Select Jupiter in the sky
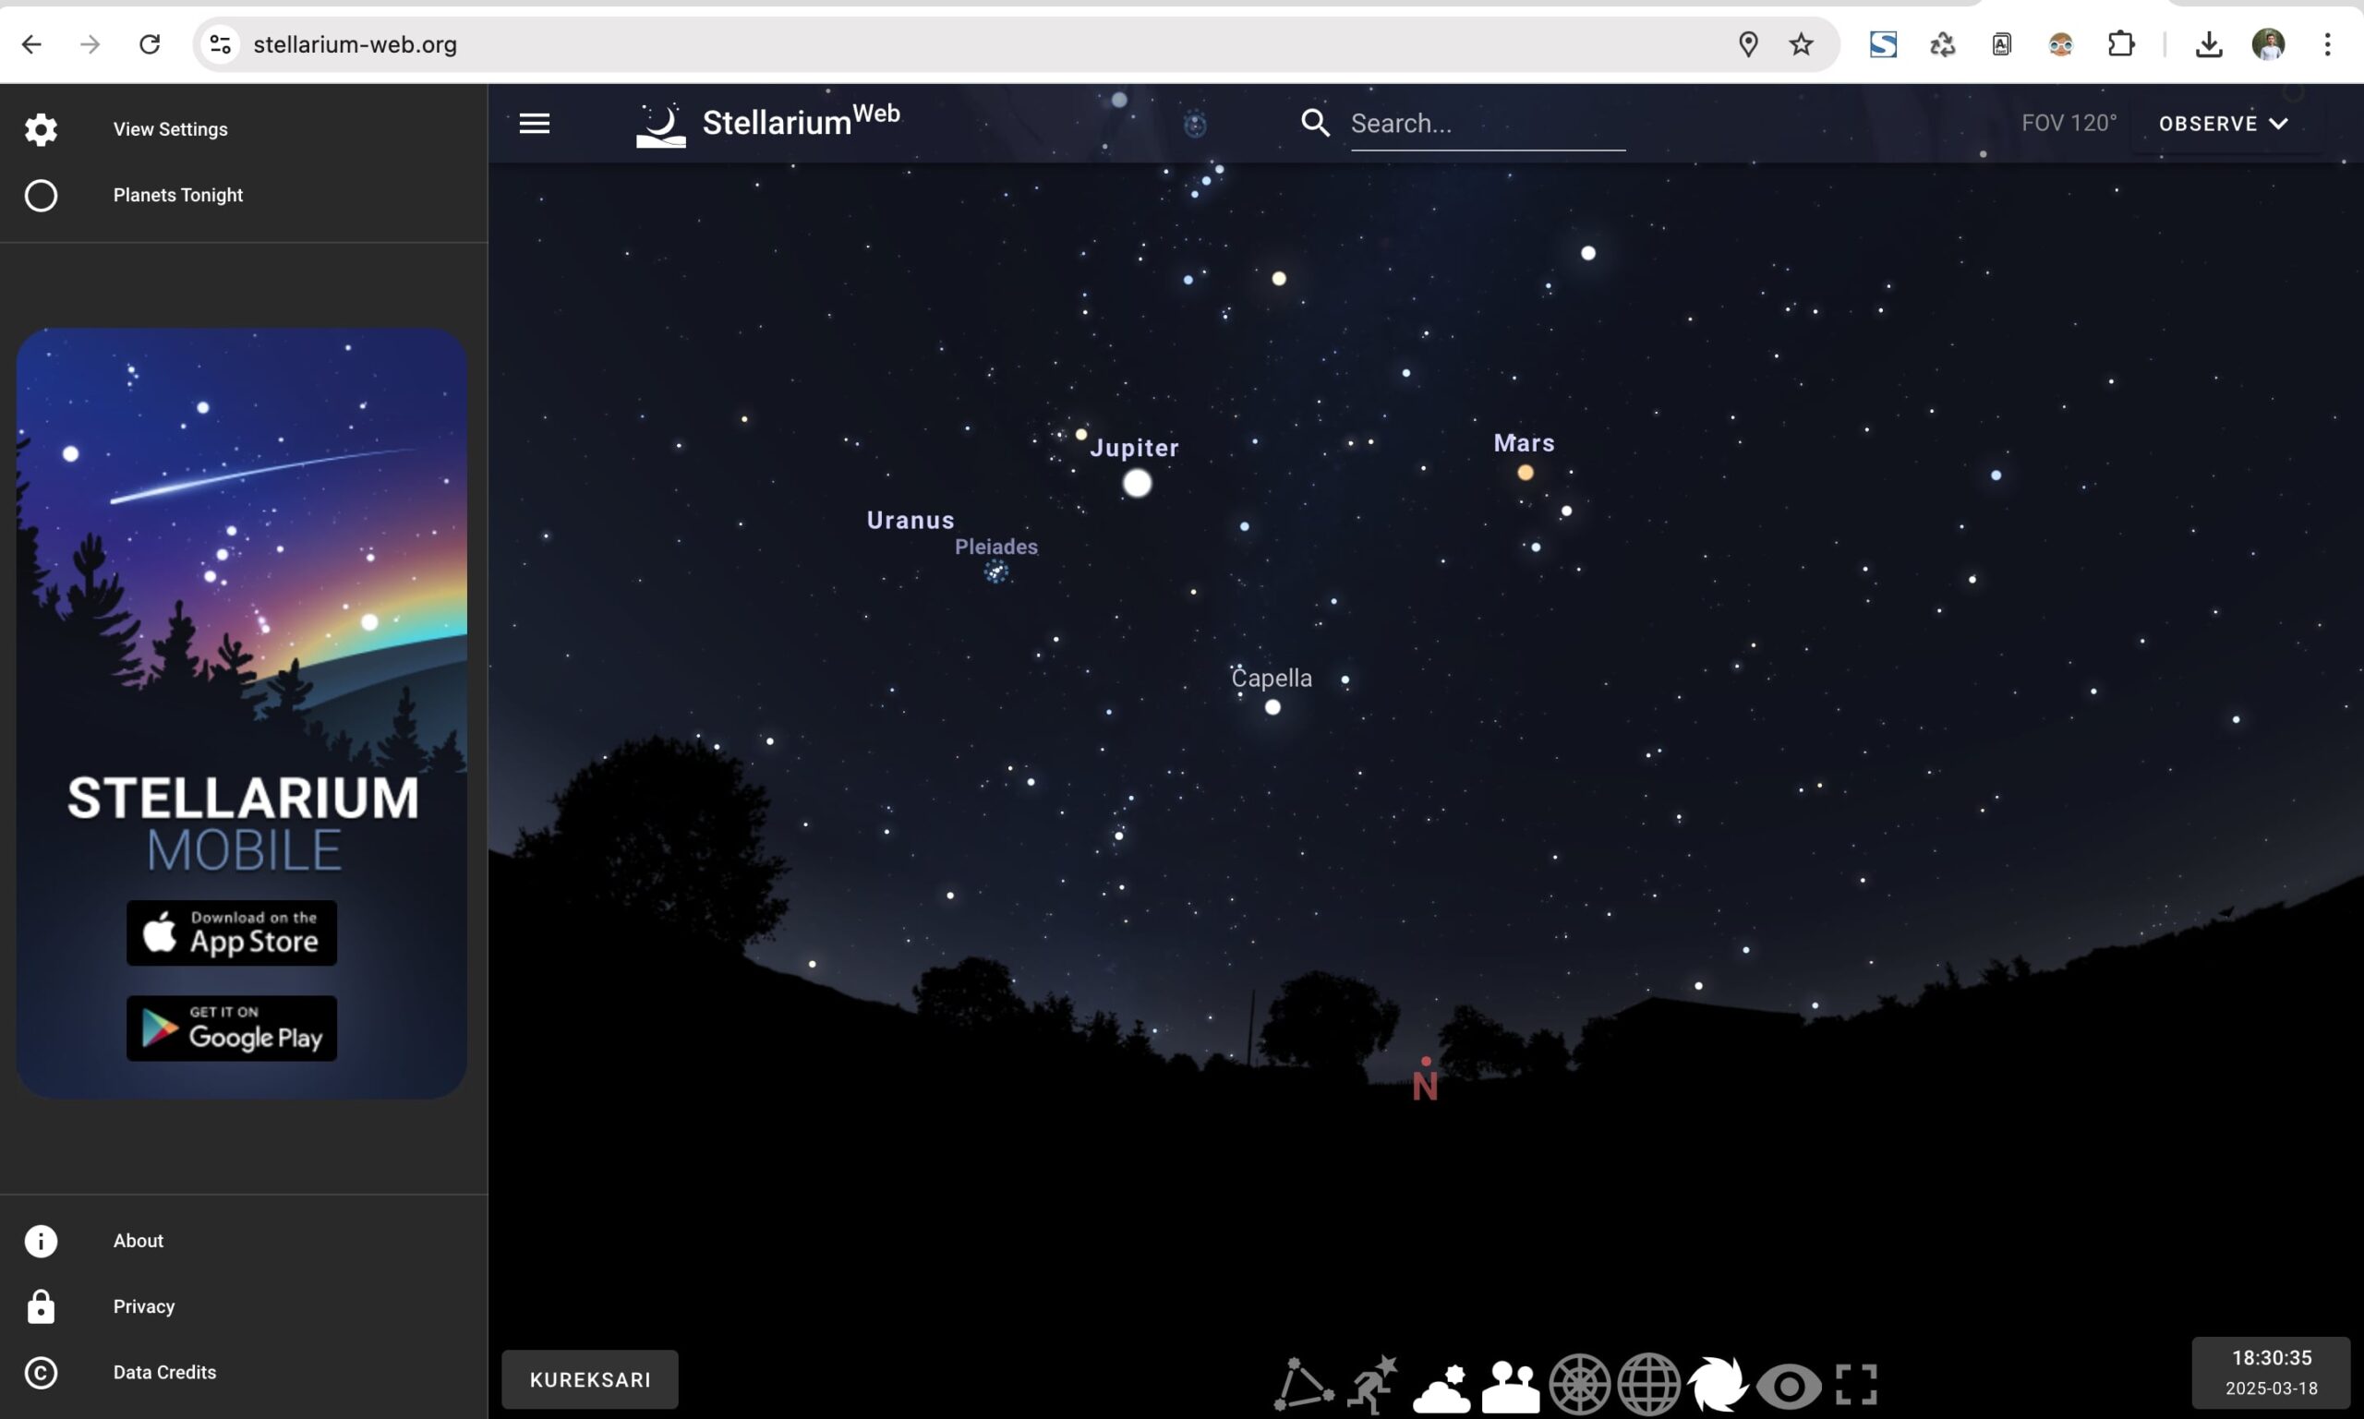Viewport: 2364px width, 1419px height. [1136, 483]
